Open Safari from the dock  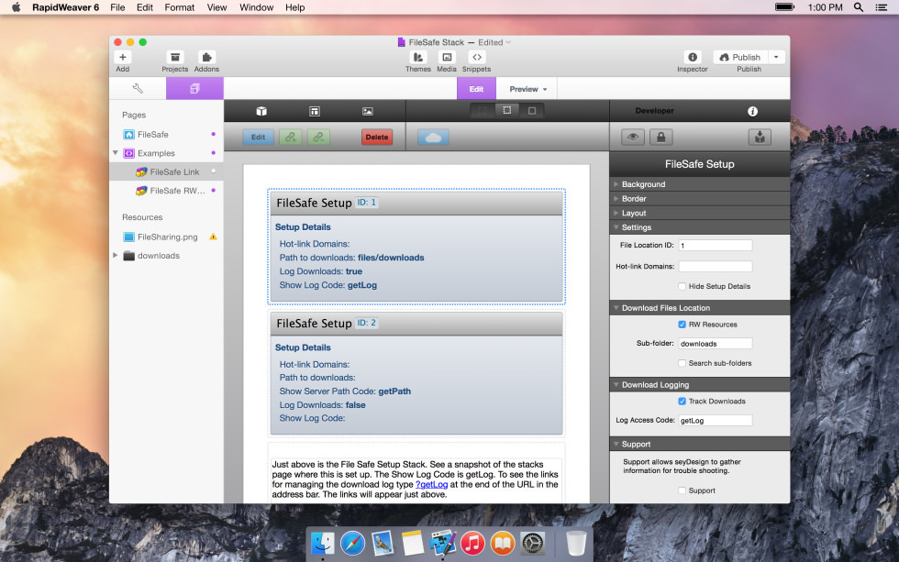coord(352,543)
